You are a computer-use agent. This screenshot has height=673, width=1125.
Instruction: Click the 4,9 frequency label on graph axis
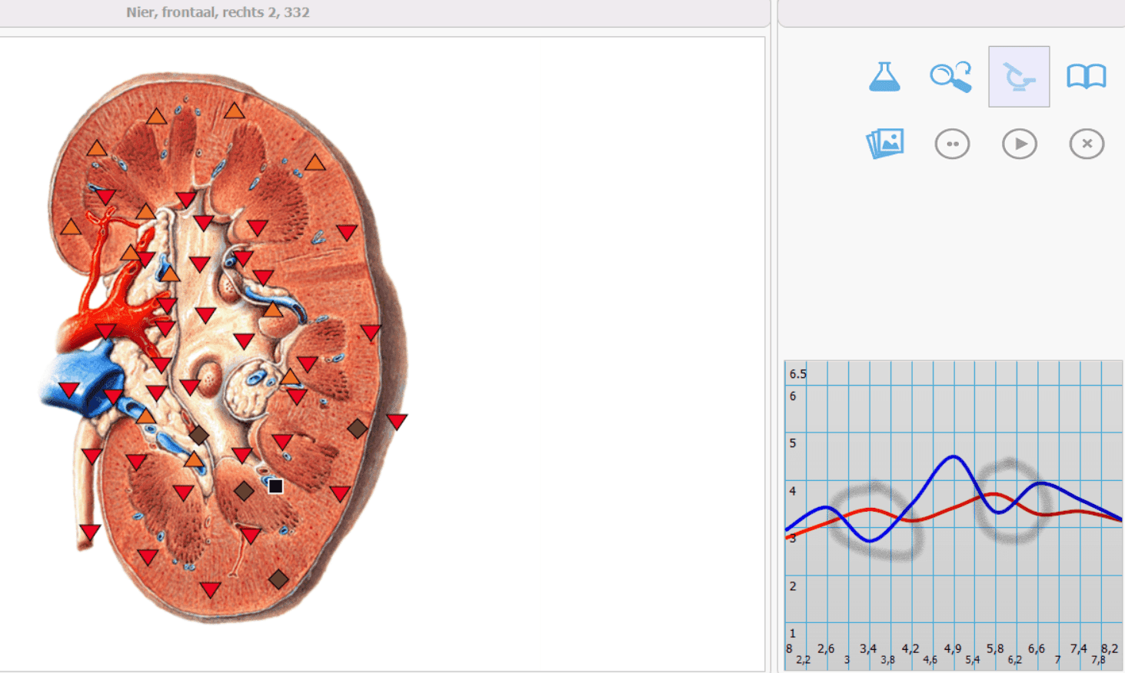click(x=952, y=648)
